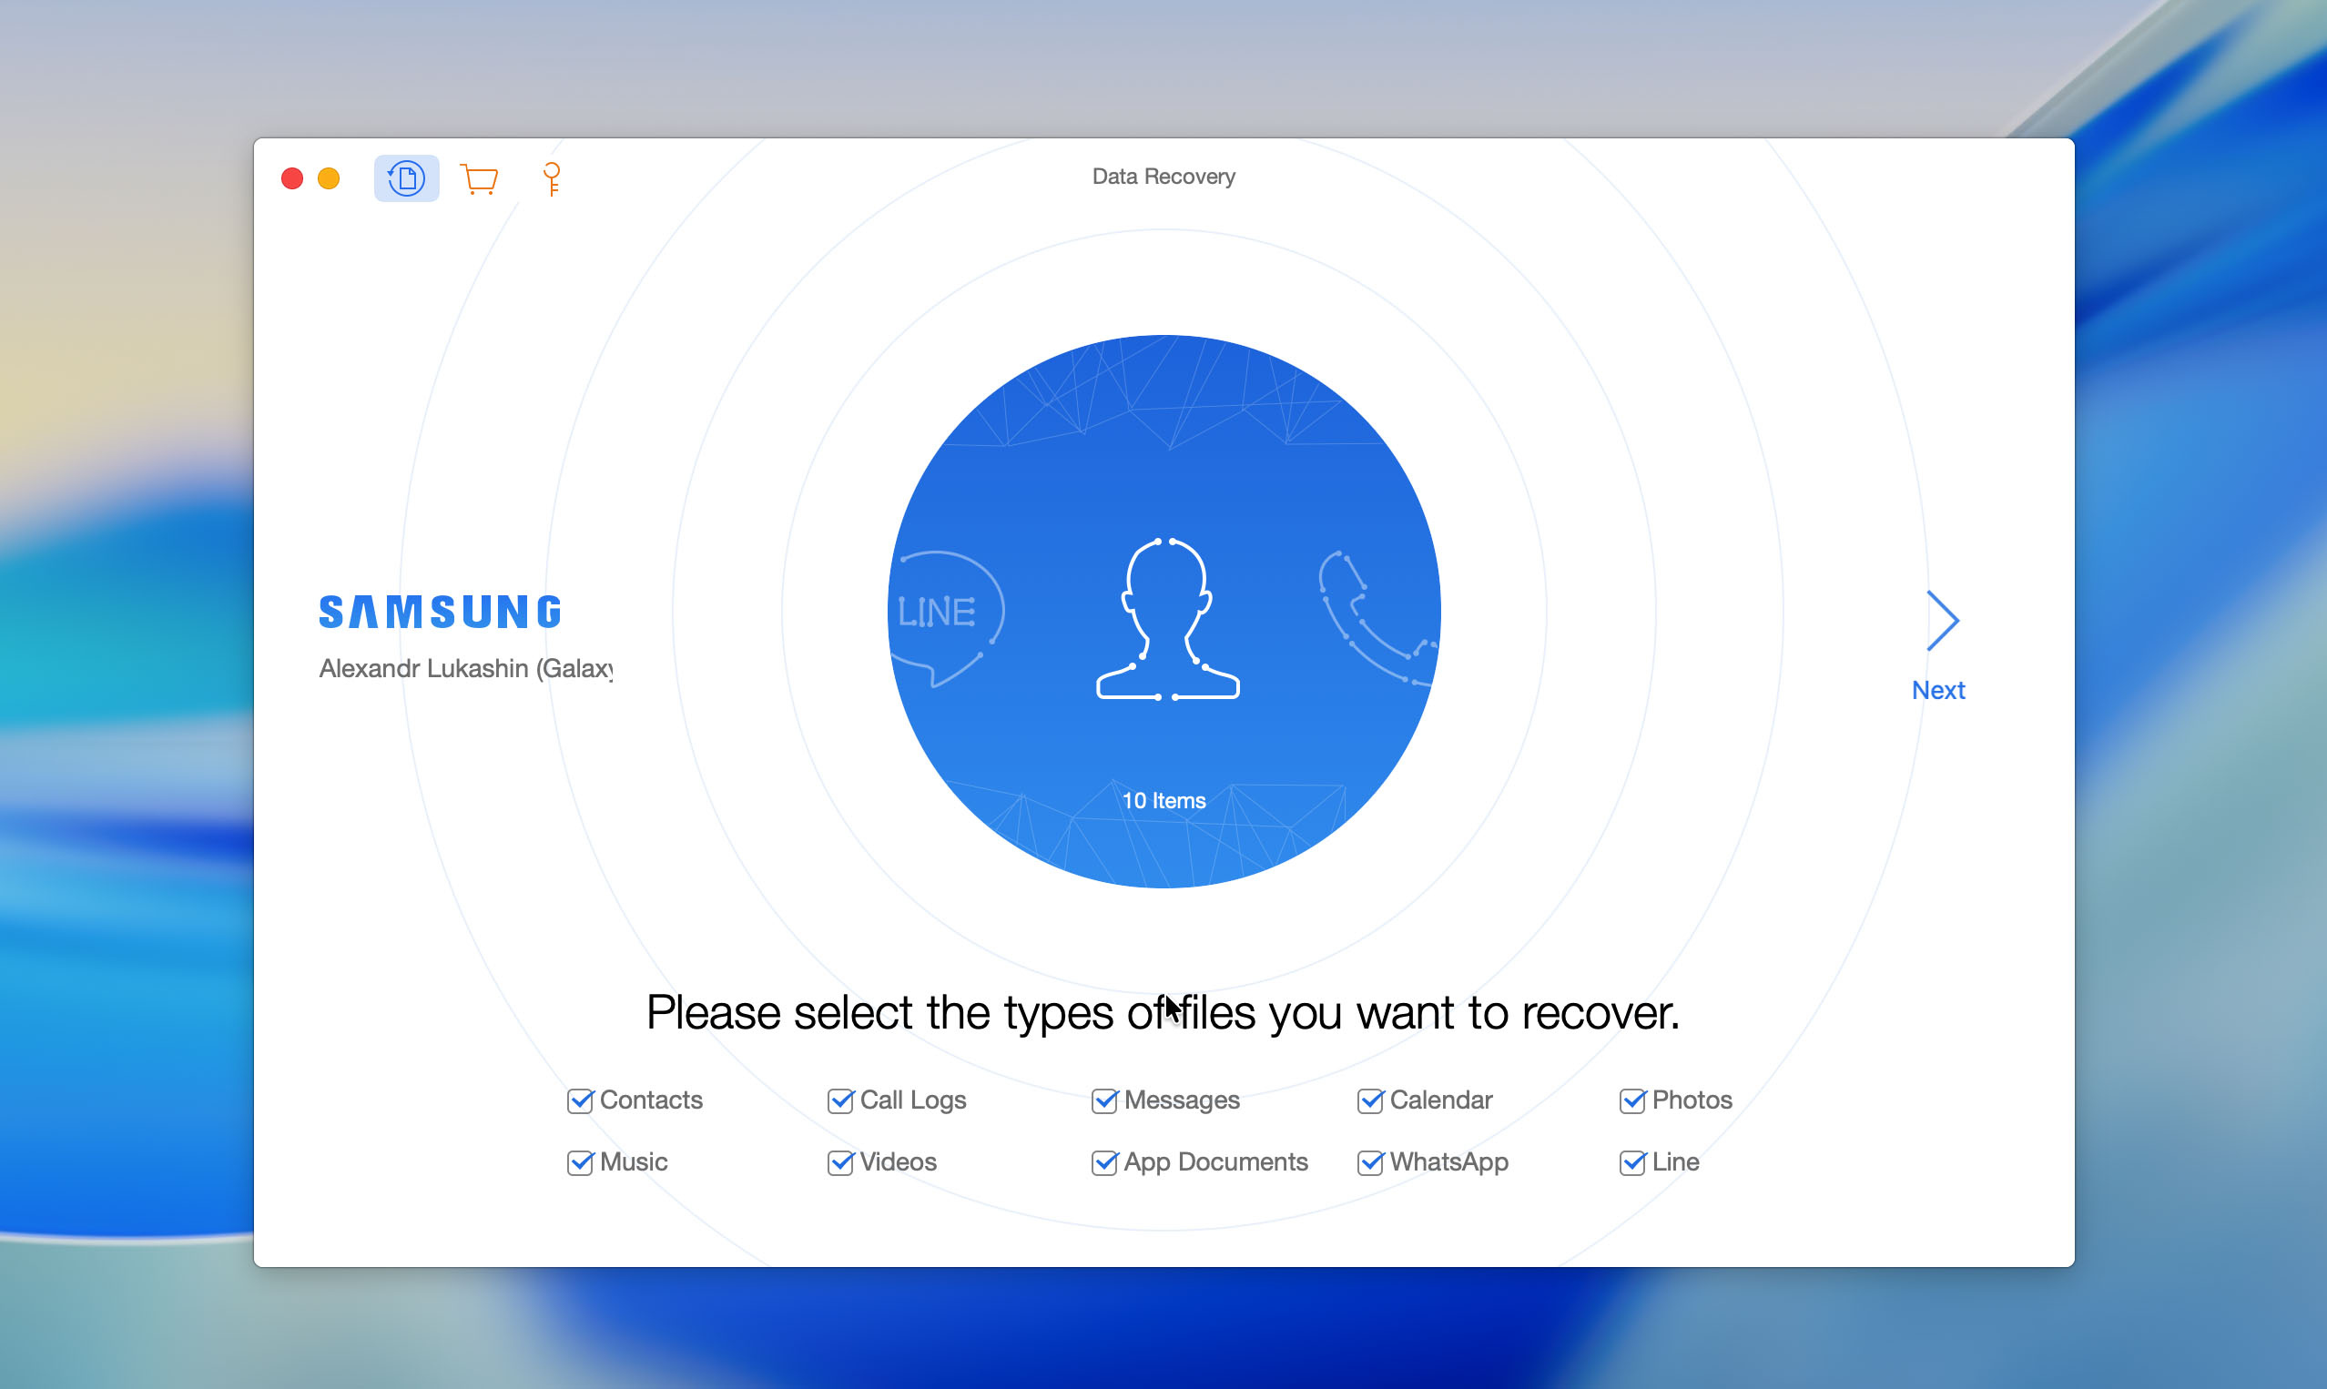Deselect the Photos checkbox
Screen dimensions: 2327x1389
(1632, 1100)
